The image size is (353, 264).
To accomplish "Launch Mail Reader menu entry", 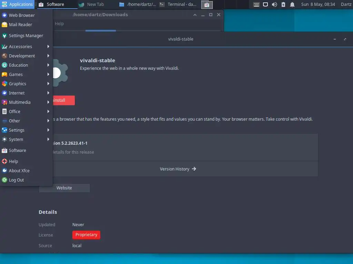I will [26, 24].
